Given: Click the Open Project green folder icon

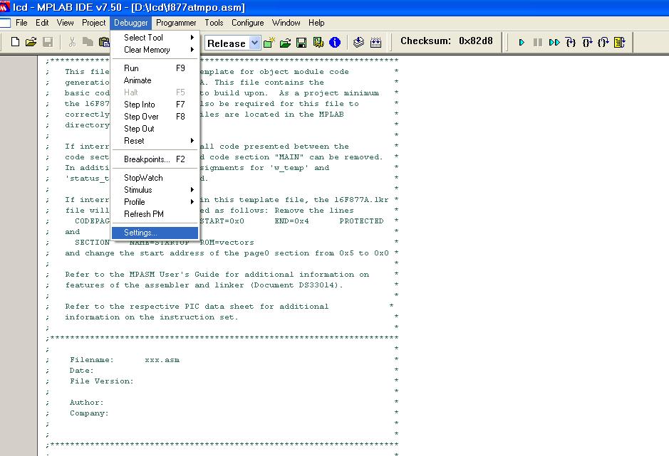Looking at the screenshot, I should [286, 43].
